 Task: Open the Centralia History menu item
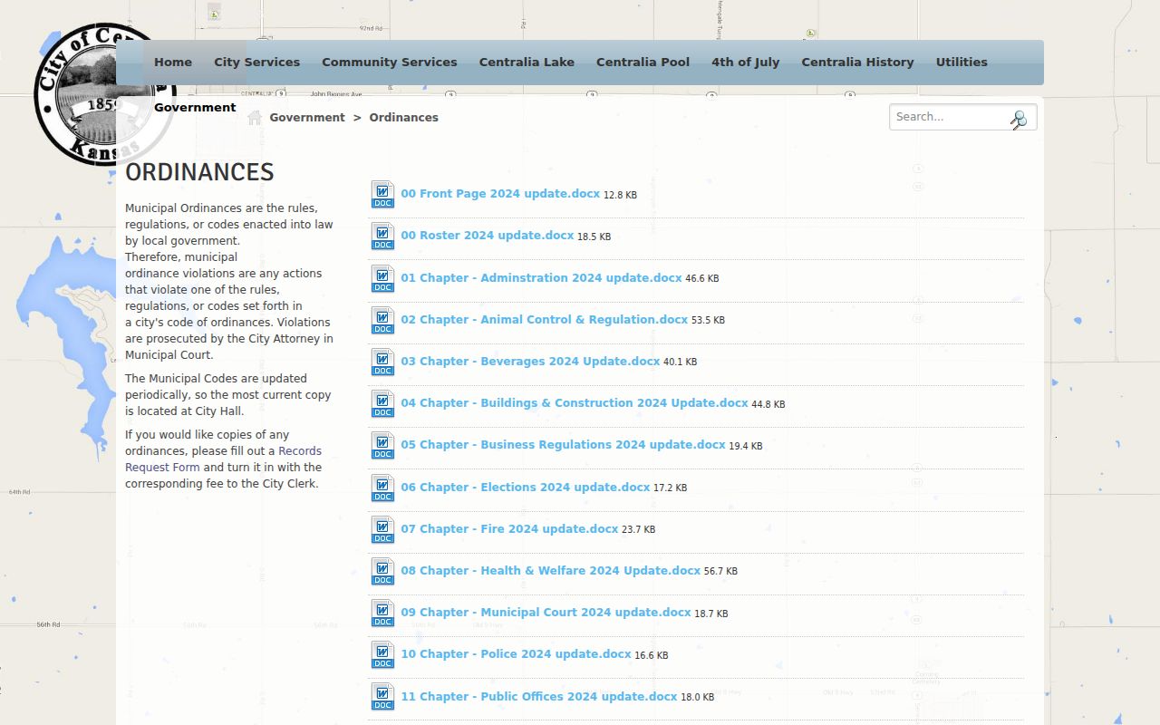(857, 63)
